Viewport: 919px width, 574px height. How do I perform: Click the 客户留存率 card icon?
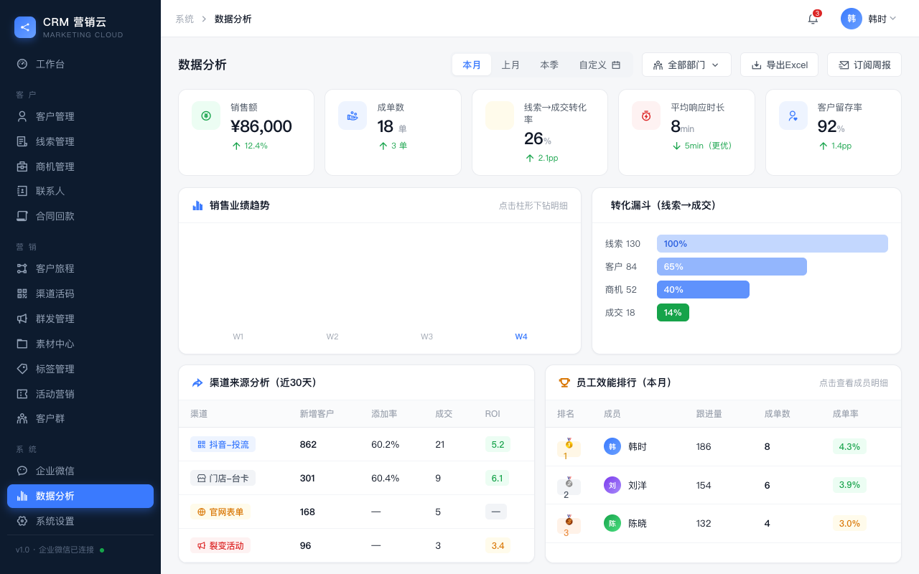793,116
